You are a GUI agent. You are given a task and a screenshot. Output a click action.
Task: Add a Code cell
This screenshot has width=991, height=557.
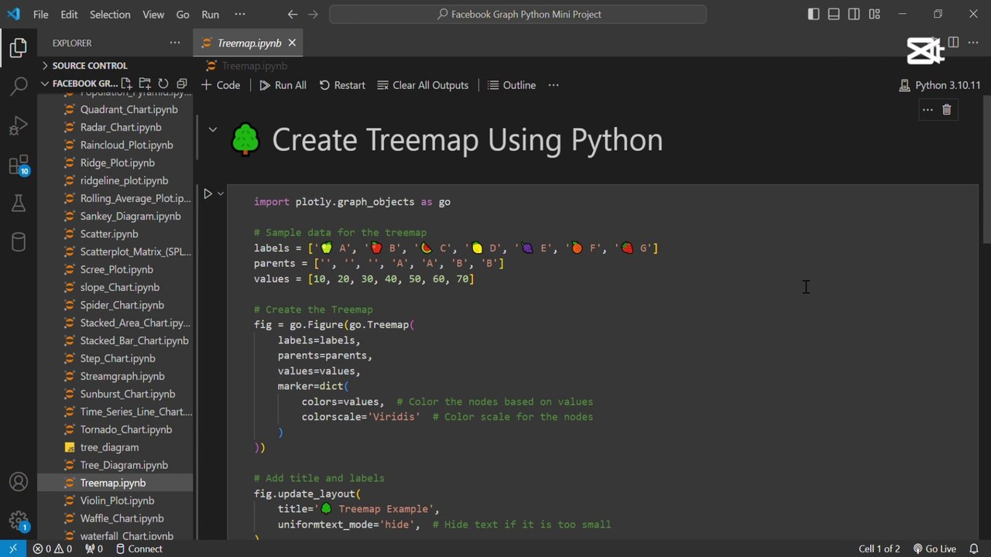tap(221, 85)
